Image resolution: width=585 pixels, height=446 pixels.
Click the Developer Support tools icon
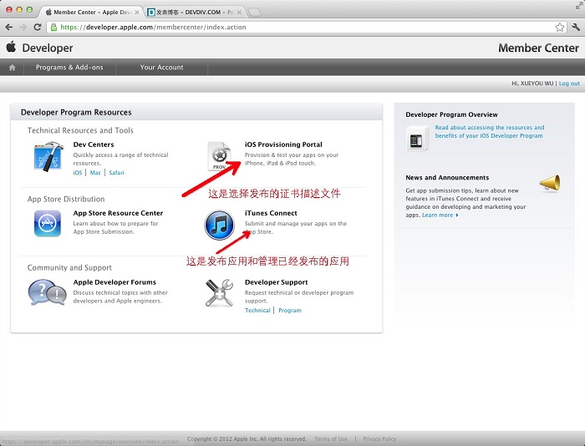219,293
